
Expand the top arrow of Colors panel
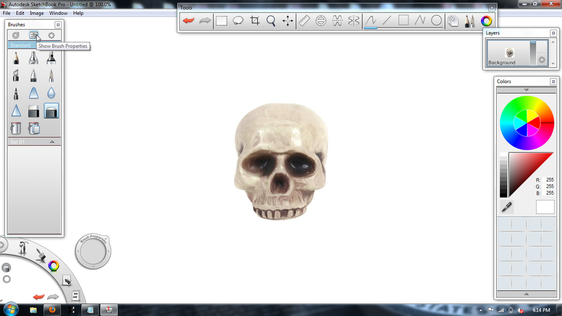526,90
